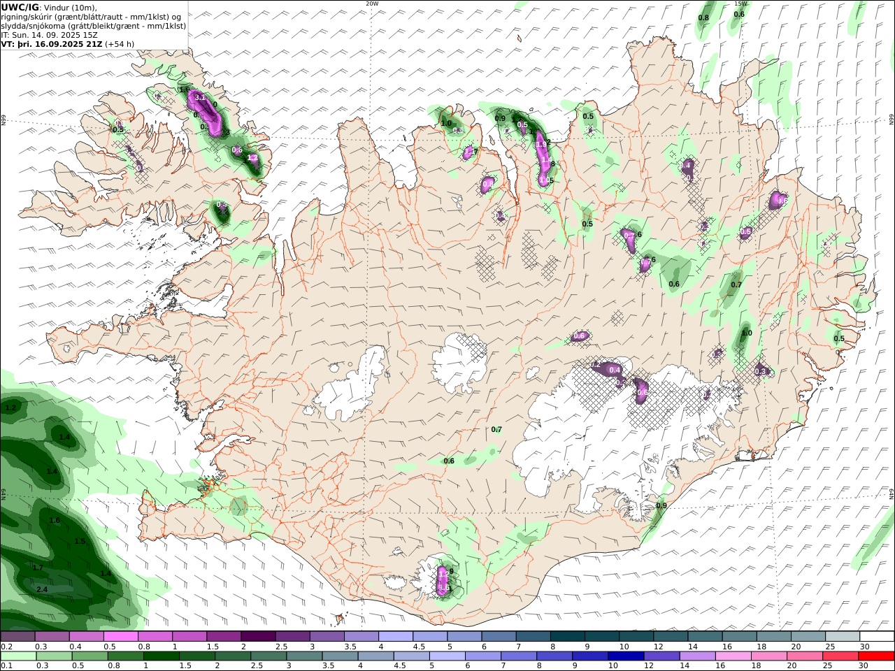Screen dimensions: 895x671
Task: Click the '20W' longitude label
Action: click(x=372, y=3)
